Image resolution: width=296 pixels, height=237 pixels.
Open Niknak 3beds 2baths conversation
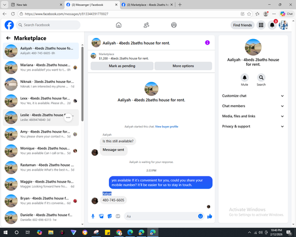[x=41, y=84]
